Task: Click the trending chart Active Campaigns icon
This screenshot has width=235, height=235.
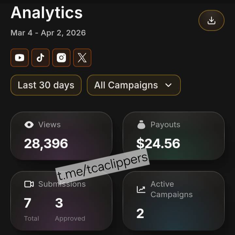Action: click(141, 189)
